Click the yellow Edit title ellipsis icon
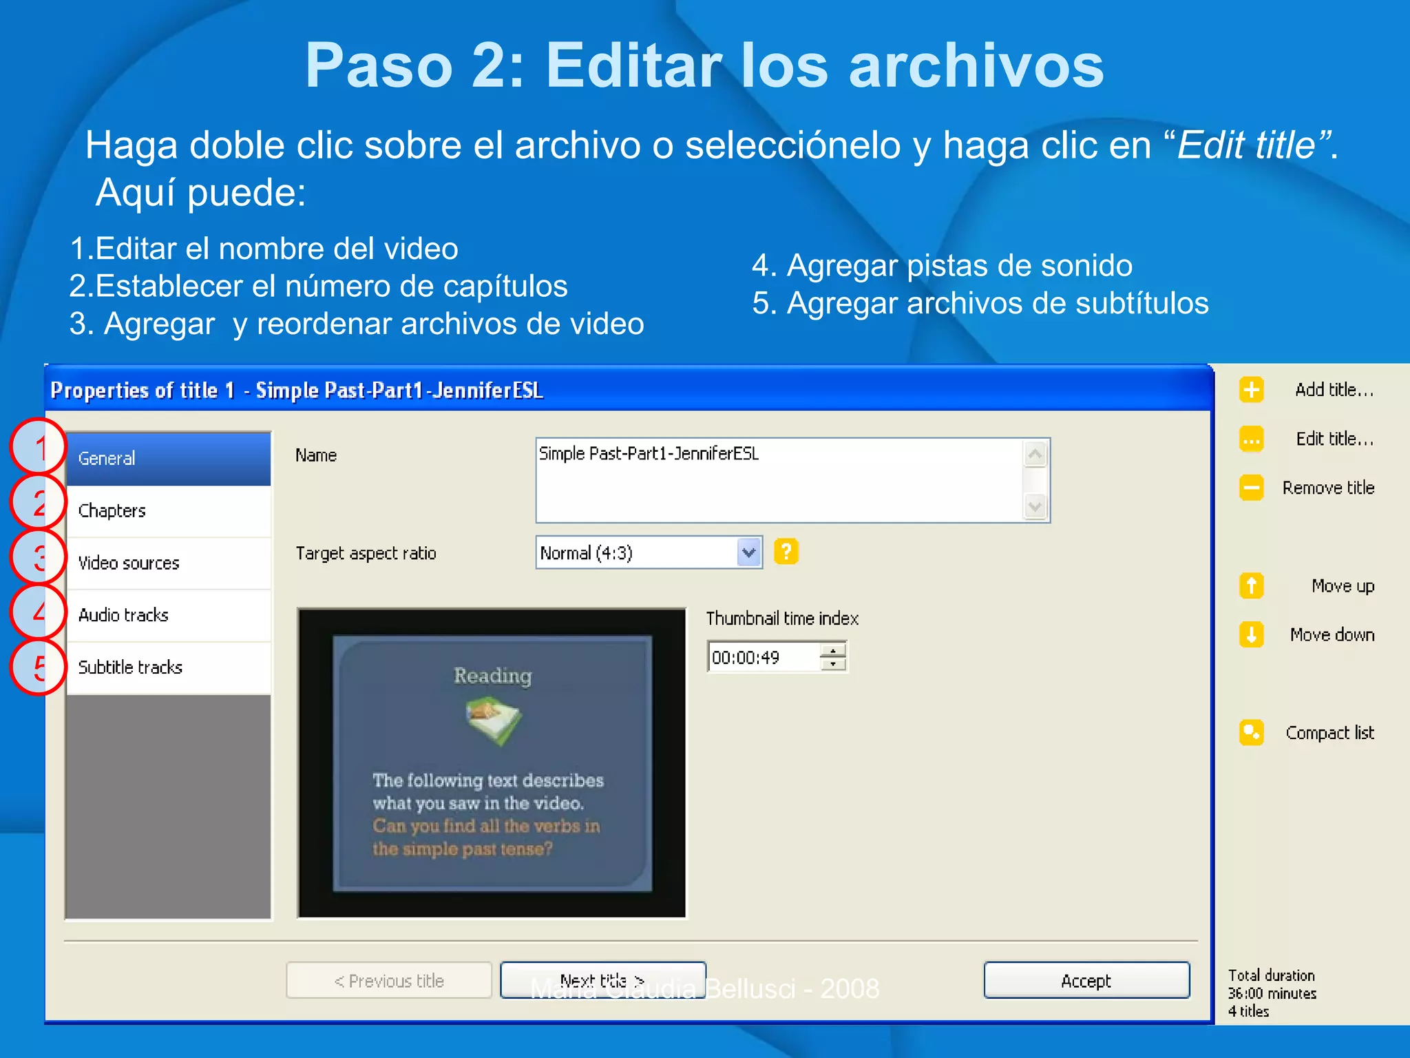This screenshot has width=1410, height=1058. click(1251, 439)
